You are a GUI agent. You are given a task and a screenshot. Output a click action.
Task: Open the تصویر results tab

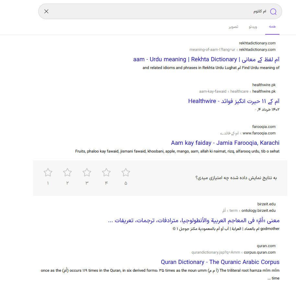234,27
